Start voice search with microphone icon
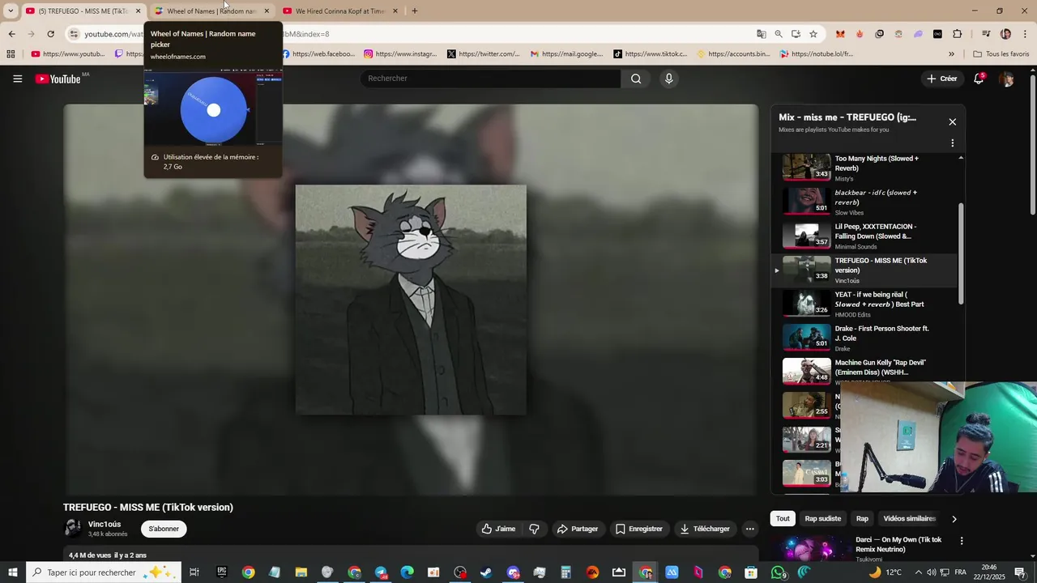This screenshot has width=1037, height=583. coord(668,79)
